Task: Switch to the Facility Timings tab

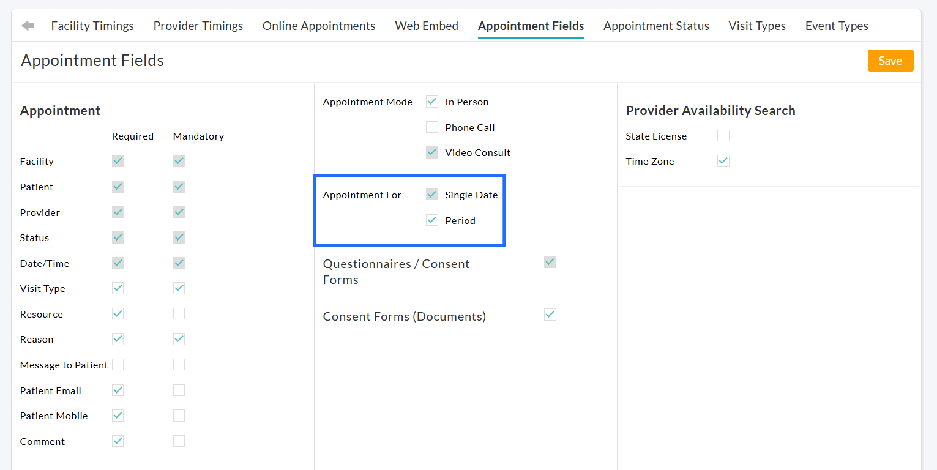Action: [x=92, y=26]
